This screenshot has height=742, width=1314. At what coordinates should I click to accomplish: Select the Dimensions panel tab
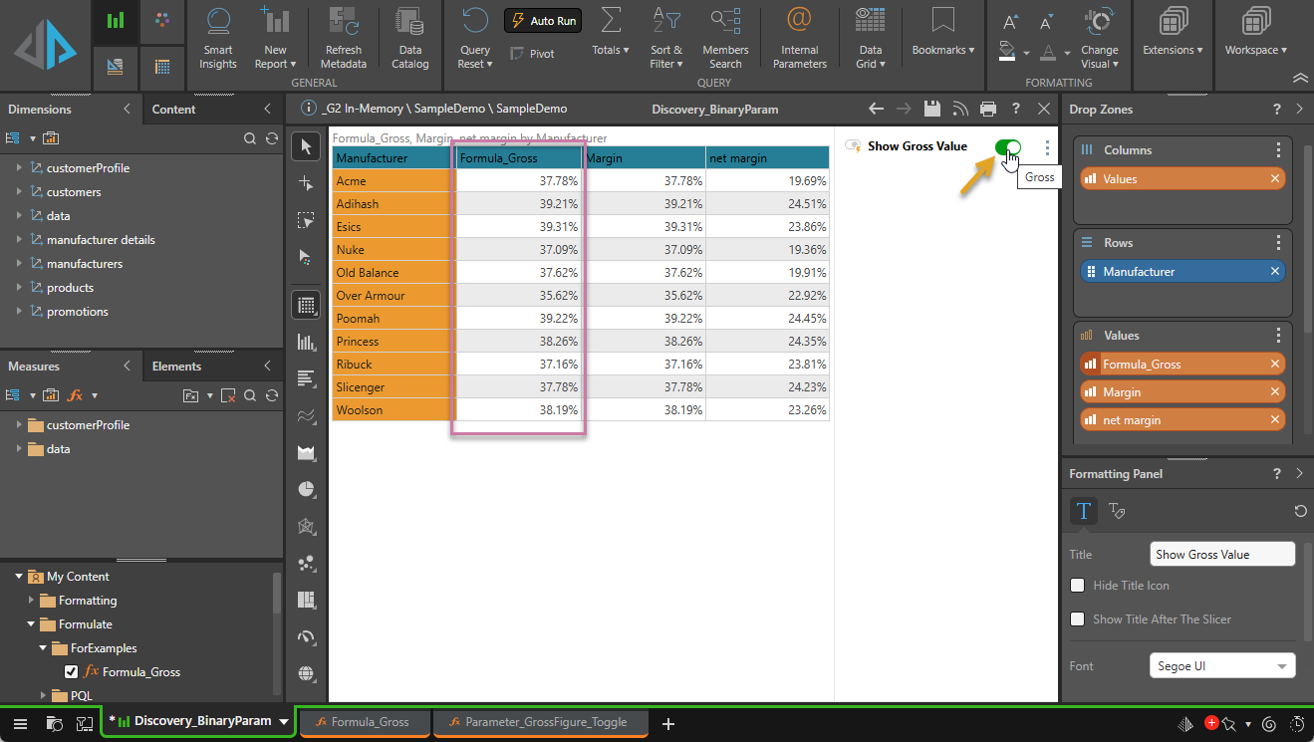[40, 110]
